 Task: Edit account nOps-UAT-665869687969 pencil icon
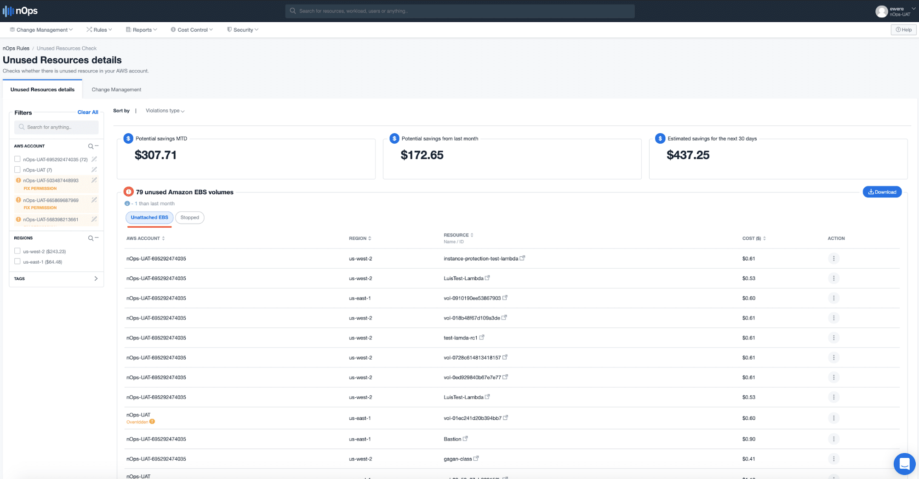(94, 200)
